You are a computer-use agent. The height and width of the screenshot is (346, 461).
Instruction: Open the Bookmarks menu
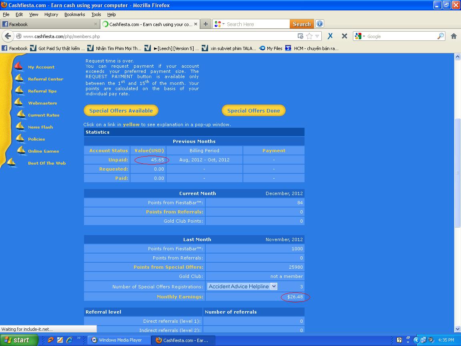[74, 14]
